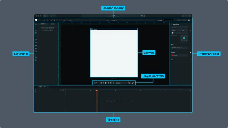Image resolution: width=228 pixels, height=128 pixels.
Task: Open the Transparent background color swatch
Action: point(172,33)
